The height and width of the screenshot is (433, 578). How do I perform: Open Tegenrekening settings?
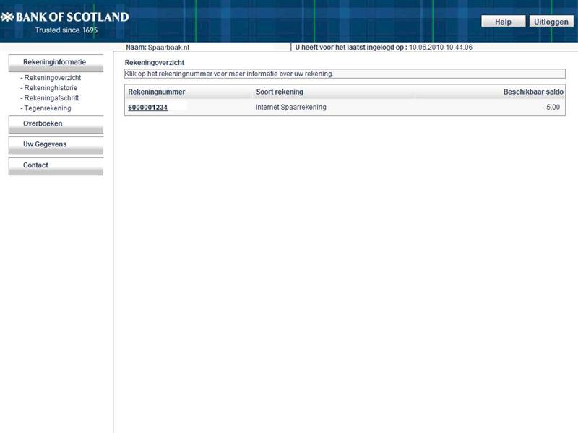pos(48,108)
